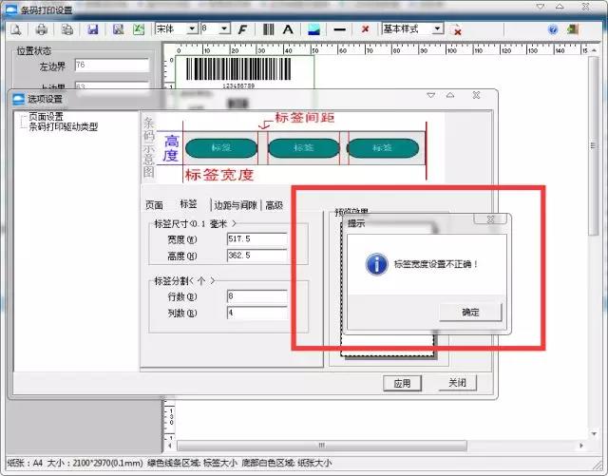Select the insert barcode tool
The height and width of the screenshot is (476, 608).
point(269,29)
